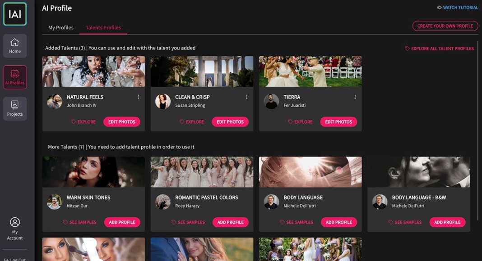Click the Watch Tutorial link
482x261 pixels.
(458, 8)
